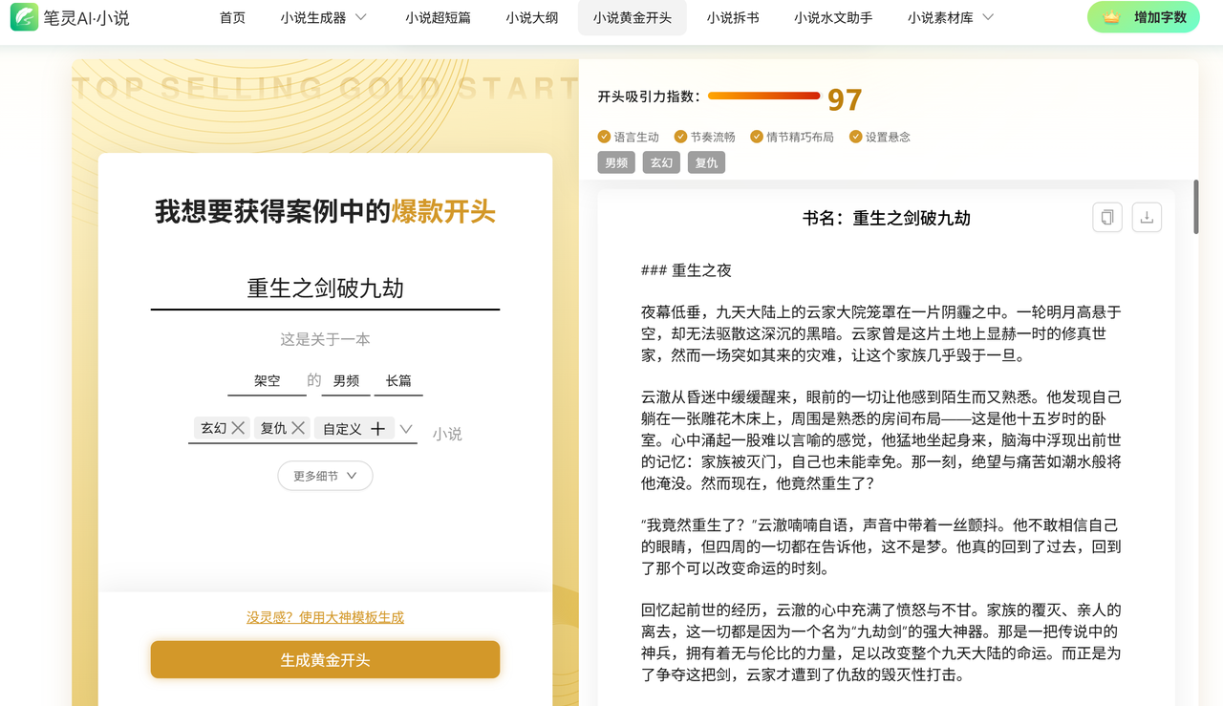This screenshot has height=706, width=1223.
Task: Click the heading 书名:重生之剑破九劫
Action: point(887,218)
